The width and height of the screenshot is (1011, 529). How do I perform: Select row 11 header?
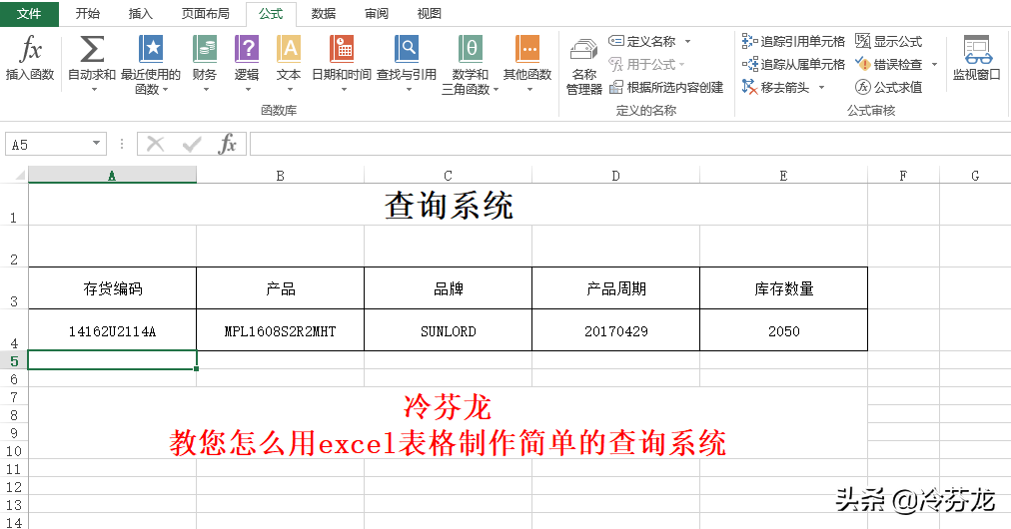[x=14, y=468]
